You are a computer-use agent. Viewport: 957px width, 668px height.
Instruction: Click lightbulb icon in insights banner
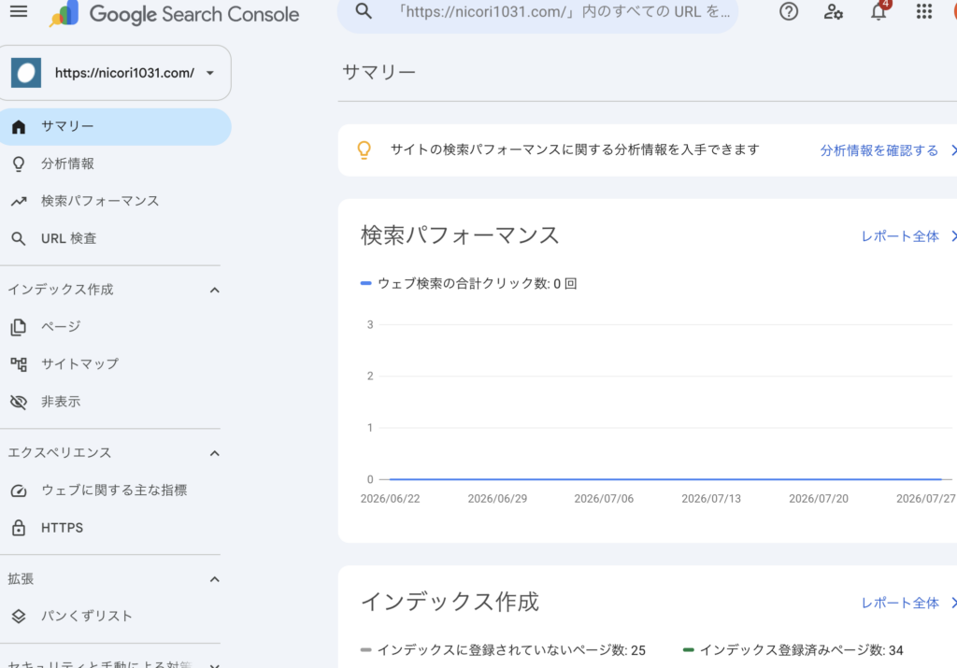tap(364, 150)
